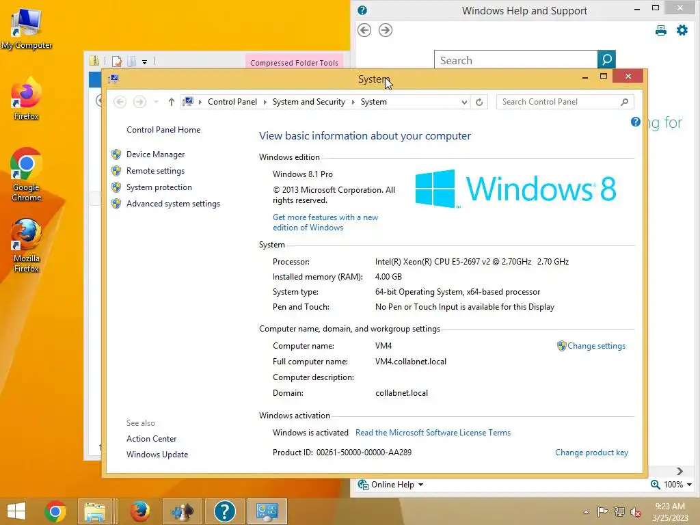Click the Search box in Help and Support
Viewport: 700px width, 525px height.
click(x=515, y=60)
